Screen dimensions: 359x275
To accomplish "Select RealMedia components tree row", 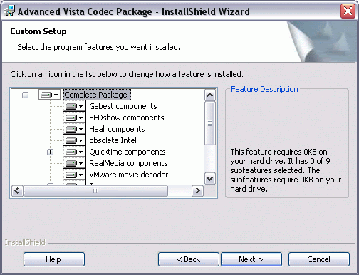I will pos(128,163).
